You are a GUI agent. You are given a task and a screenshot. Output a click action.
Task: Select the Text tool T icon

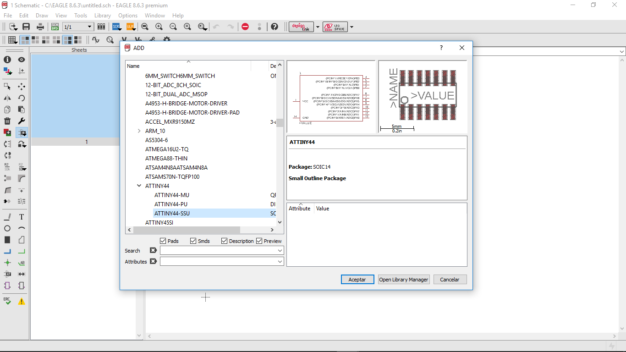pos(22,217)
